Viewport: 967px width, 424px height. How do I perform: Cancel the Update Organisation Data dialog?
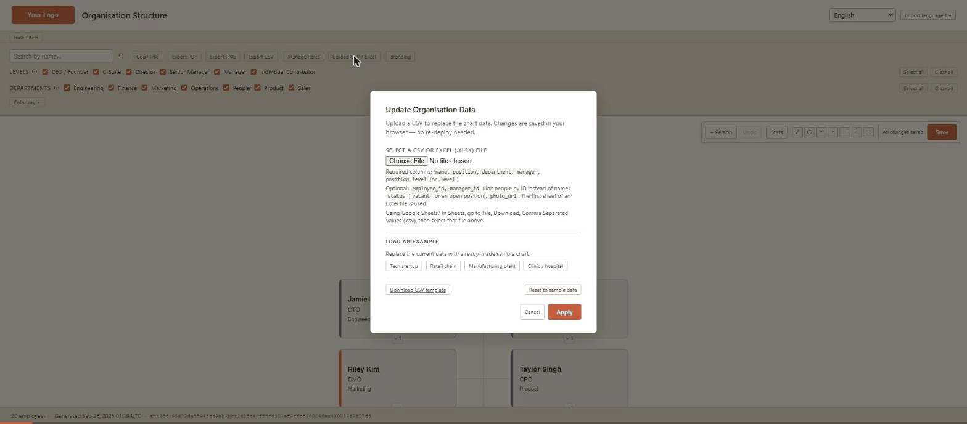tap(532, 312)
